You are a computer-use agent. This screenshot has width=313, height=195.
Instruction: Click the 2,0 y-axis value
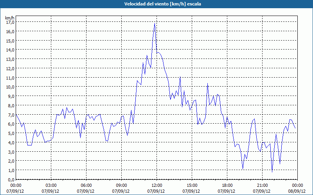point(11,161)
